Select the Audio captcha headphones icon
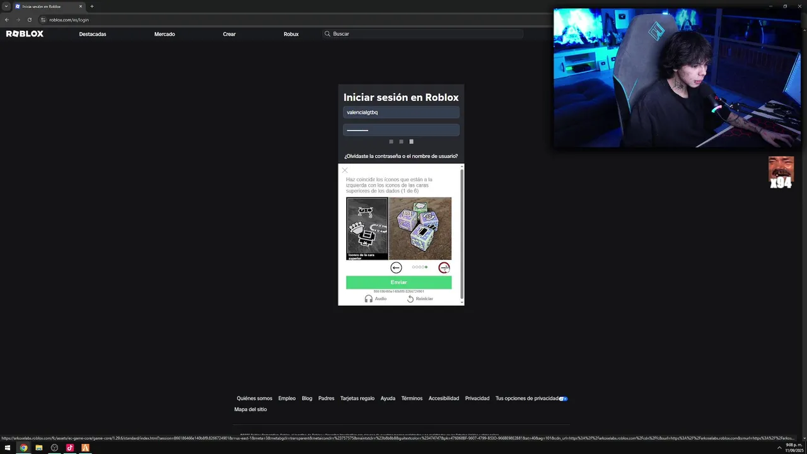 point(369,299)
